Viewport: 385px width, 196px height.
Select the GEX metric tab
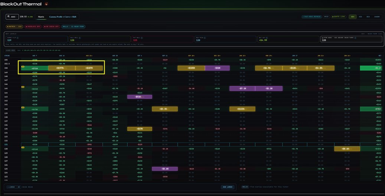[x=353, y=17]
